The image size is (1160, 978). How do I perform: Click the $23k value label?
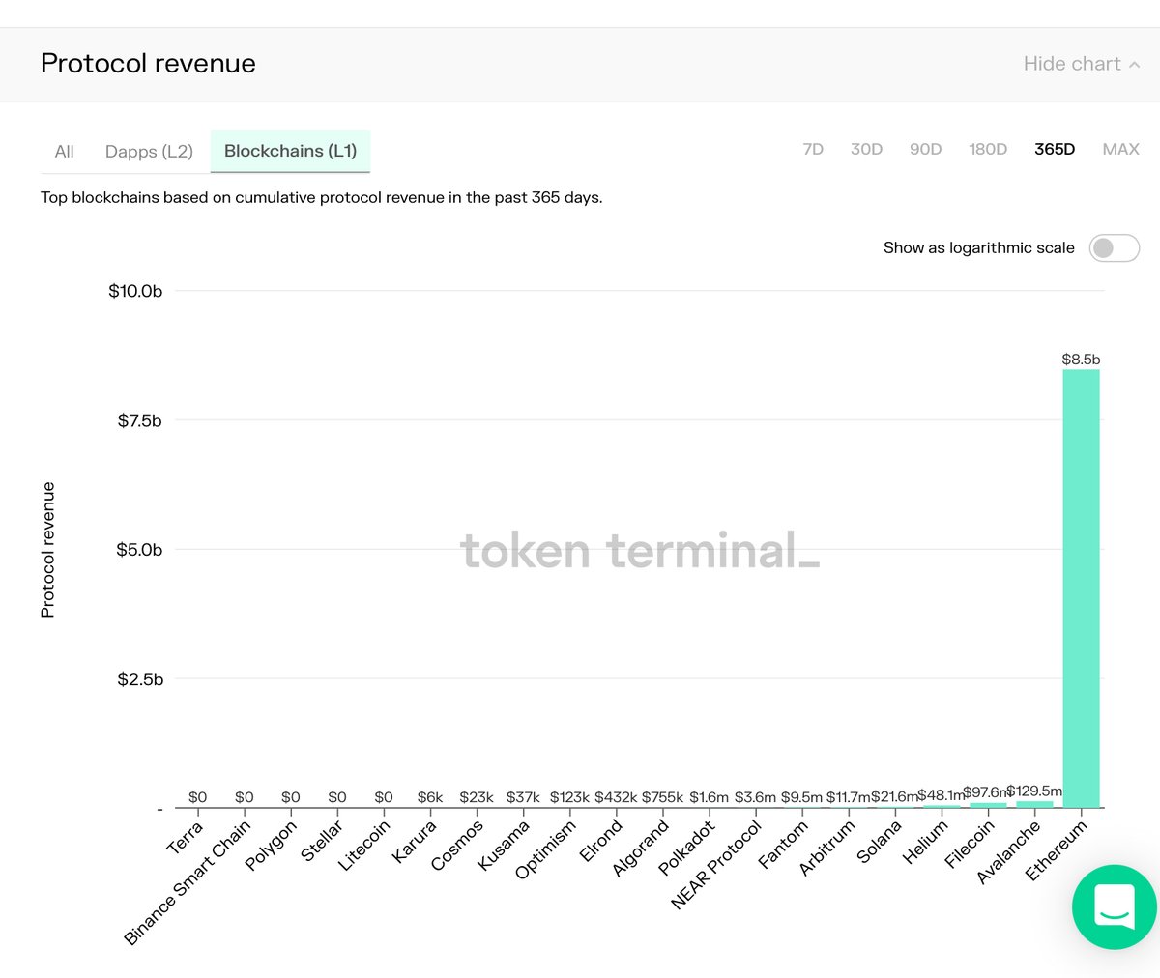click(477, 797)
